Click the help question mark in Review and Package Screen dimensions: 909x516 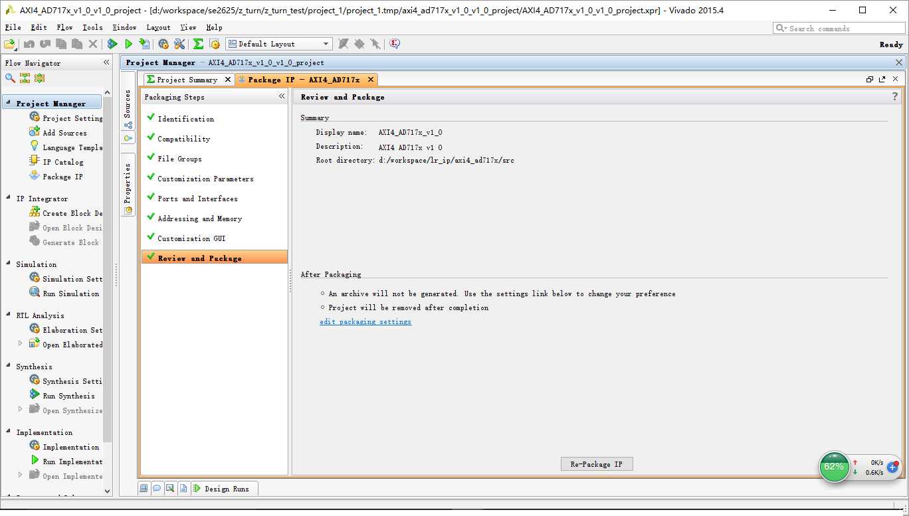895,96
